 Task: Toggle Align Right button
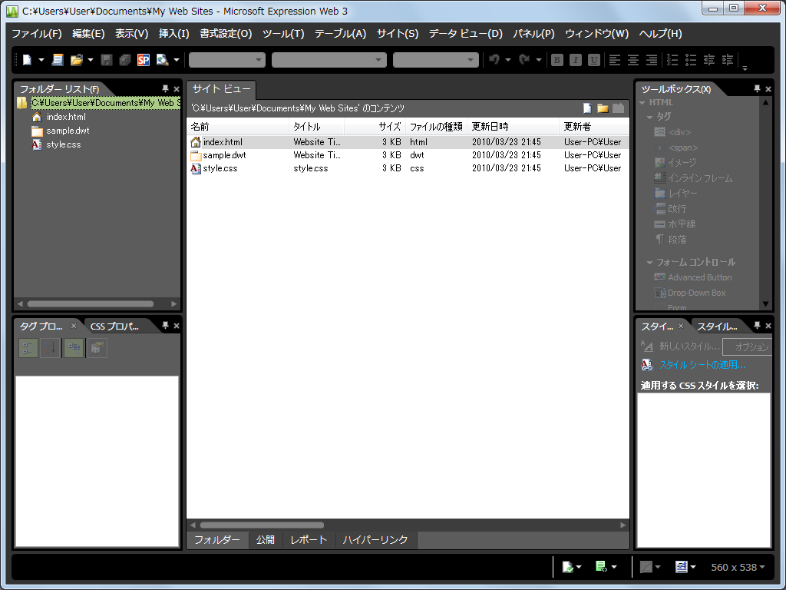click(x=652, y=60)
